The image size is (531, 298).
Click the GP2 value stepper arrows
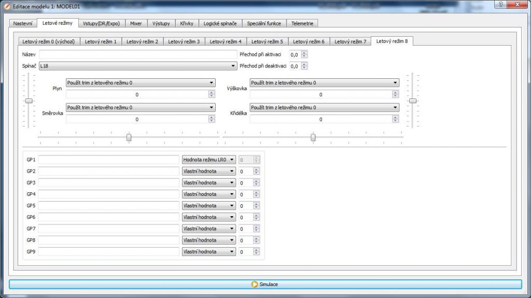pos(256,171)
